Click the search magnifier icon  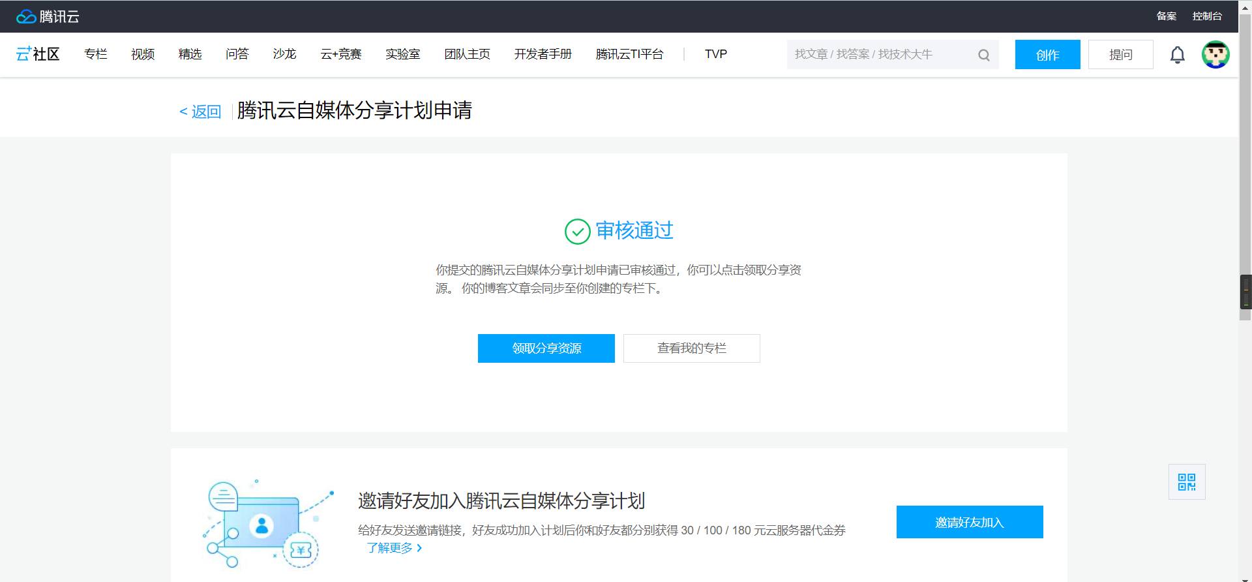point(983,55)
